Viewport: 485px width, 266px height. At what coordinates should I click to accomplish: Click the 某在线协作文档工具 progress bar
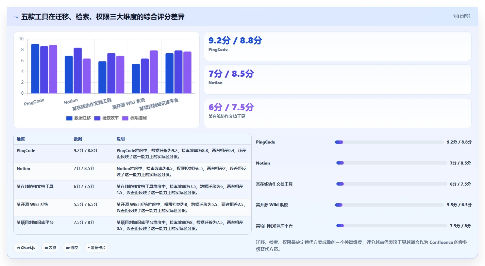point(391,184)
